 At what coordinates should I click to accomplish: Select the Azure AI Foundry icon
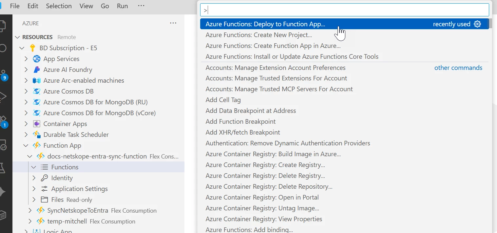[x=37, y=70]
